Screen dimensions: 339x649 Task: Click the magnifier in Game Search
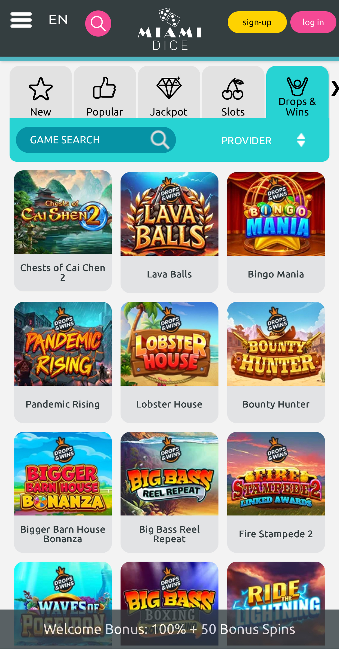tap(160, 140)
